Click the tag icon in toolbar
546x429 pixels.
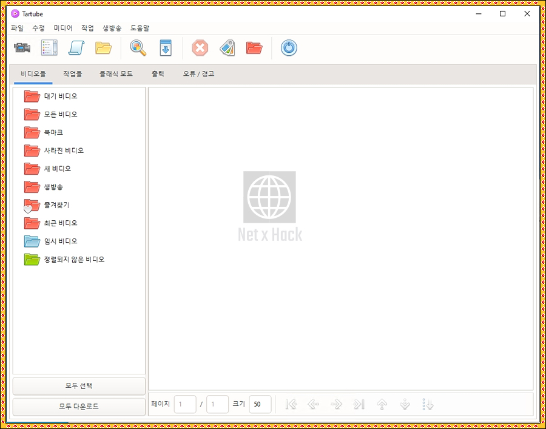click(227, 48)
